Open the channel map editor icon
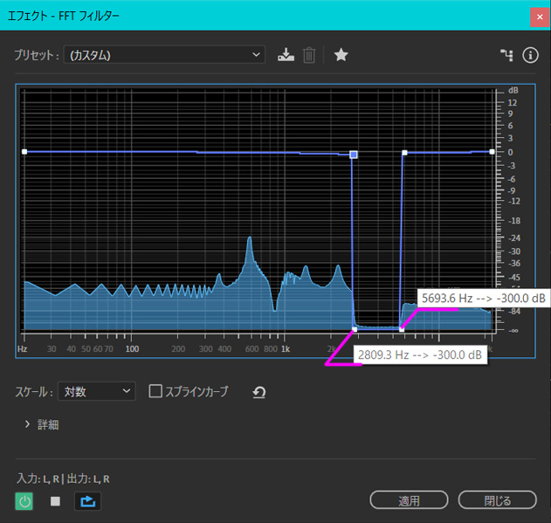551x523 pixels. pos(506,55)
